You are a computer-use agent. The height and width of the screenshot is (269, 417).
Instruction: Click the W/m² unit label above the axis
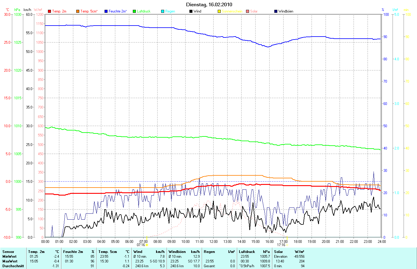pos(38,10)
